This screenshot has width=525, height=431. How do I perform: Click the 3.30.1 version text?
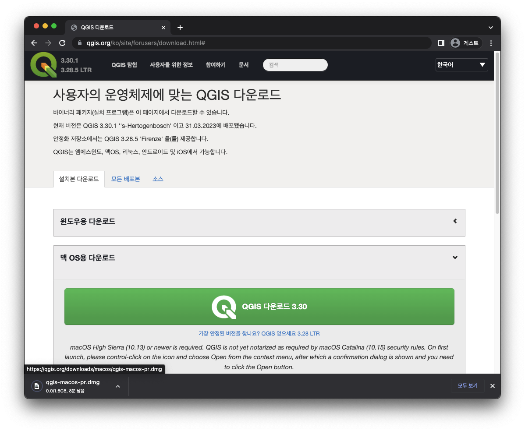tap(69, 60)
